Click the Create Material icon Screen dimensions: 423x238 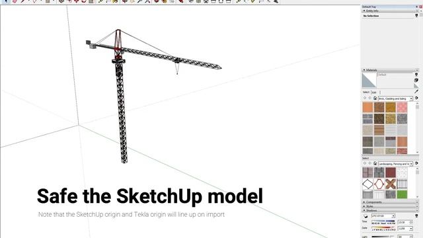416,80
